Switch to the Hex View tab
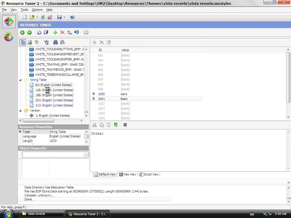 click(128, 174)
